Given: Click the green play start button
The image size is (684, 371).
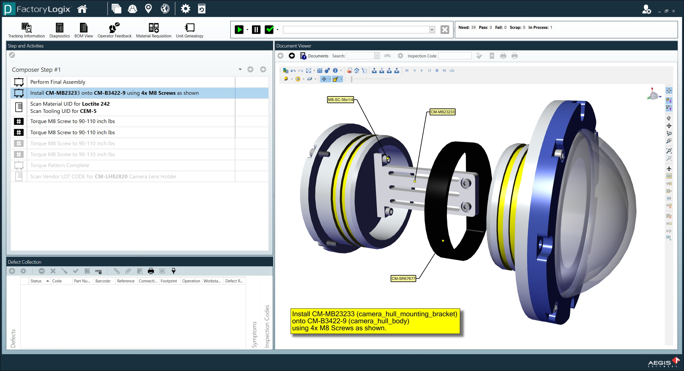Looking at the screenshot, I should click(x=239, y=30).
